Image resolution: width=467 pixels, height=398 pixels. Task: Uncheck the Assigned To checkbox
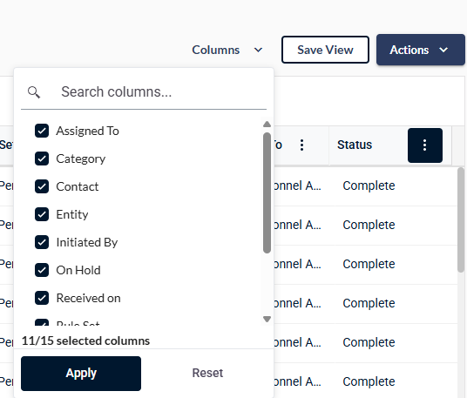point(42,131)
